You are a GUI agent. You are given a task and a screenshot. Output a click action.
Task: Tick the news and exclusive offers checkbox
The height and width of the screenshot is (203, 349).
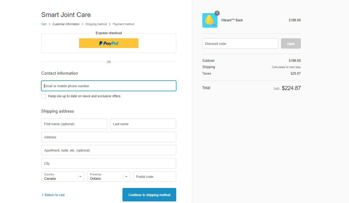pos(43,96)
